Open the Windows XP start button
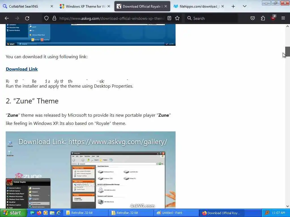Screen dimensions: 290x217 [x=13, y=213]
